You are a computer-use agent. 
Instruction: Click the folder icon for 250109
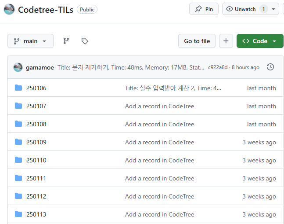[x=18, y=142]
